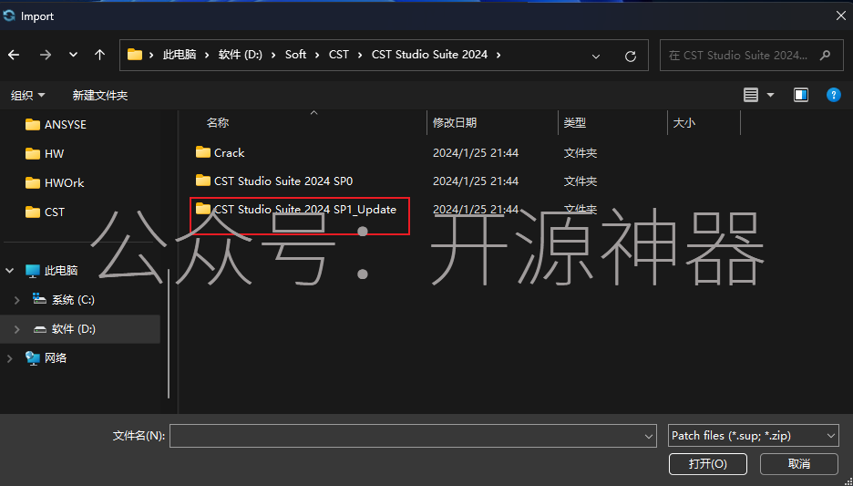Select HW folder in sidebar
Viewport: 853px width, 486px height.
tap(45, 154)
